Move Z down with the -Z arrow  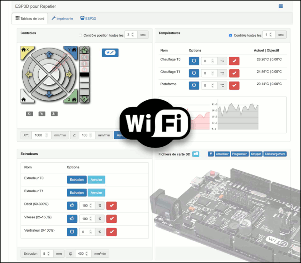84,99
